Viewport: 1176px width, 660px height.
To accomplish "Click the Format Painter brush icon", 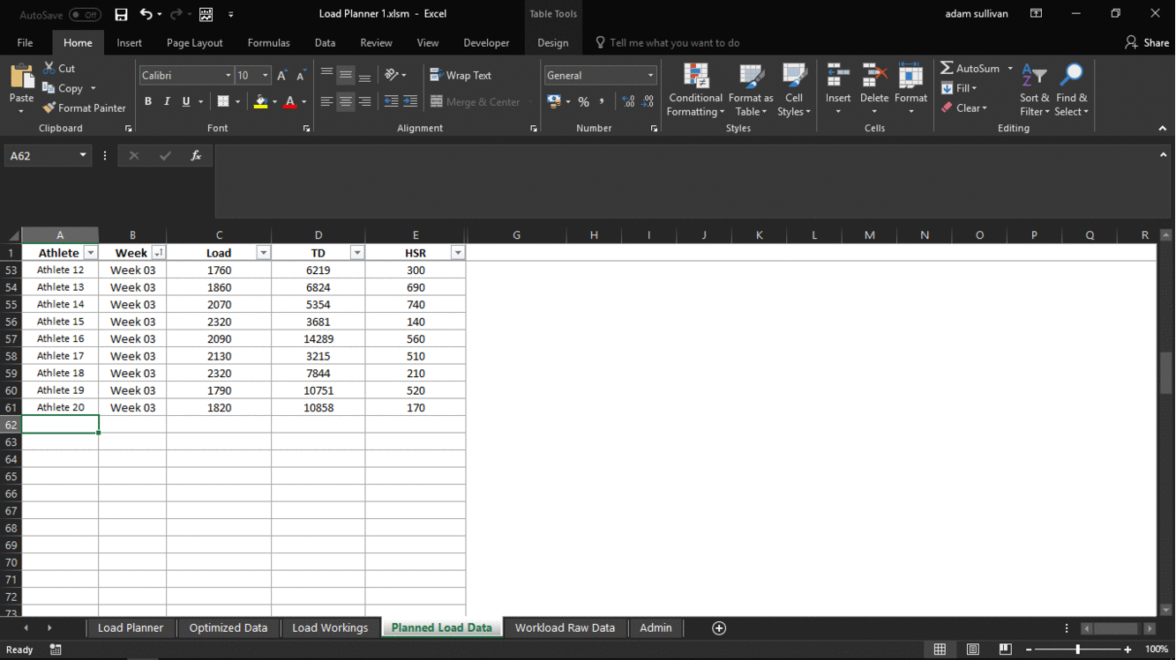I will pyautogui.click(x=49, y=108).
